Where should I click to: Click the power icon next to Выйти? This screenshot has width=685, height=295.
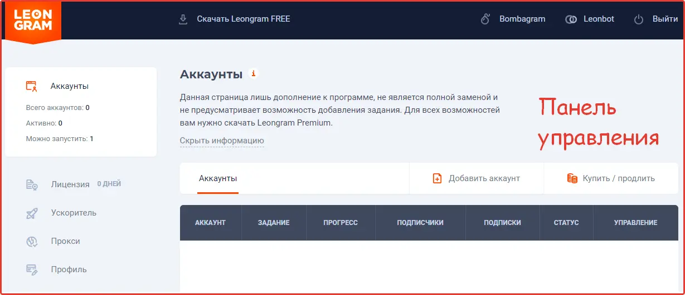(639, 19)
